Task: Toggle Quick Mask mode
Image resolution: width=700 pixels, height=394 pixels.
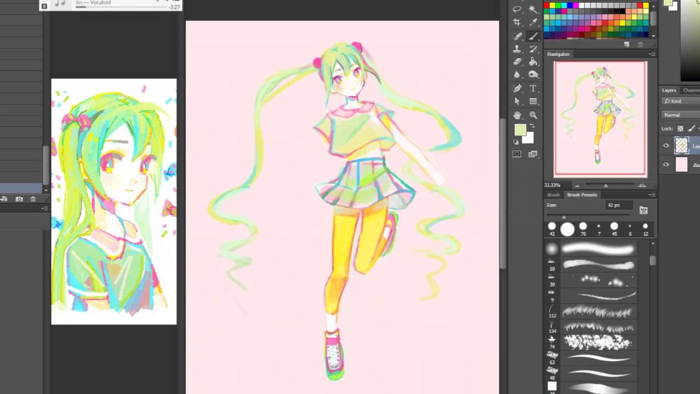Action: coord(517,154)
